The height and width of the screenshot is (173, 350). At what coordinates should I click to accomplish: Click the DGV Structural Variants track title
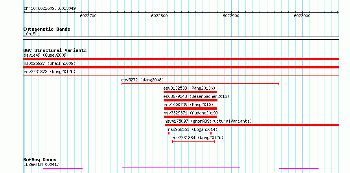(55, 50)
